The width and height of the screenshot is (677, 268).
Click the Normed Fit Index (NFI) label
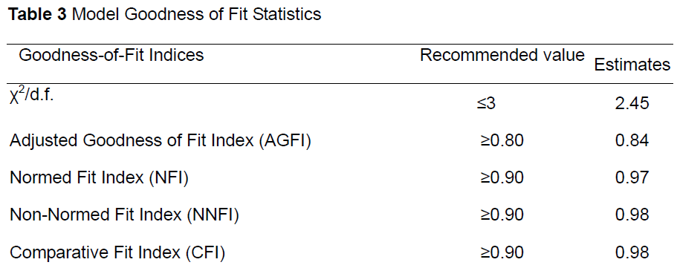(99, 178)
